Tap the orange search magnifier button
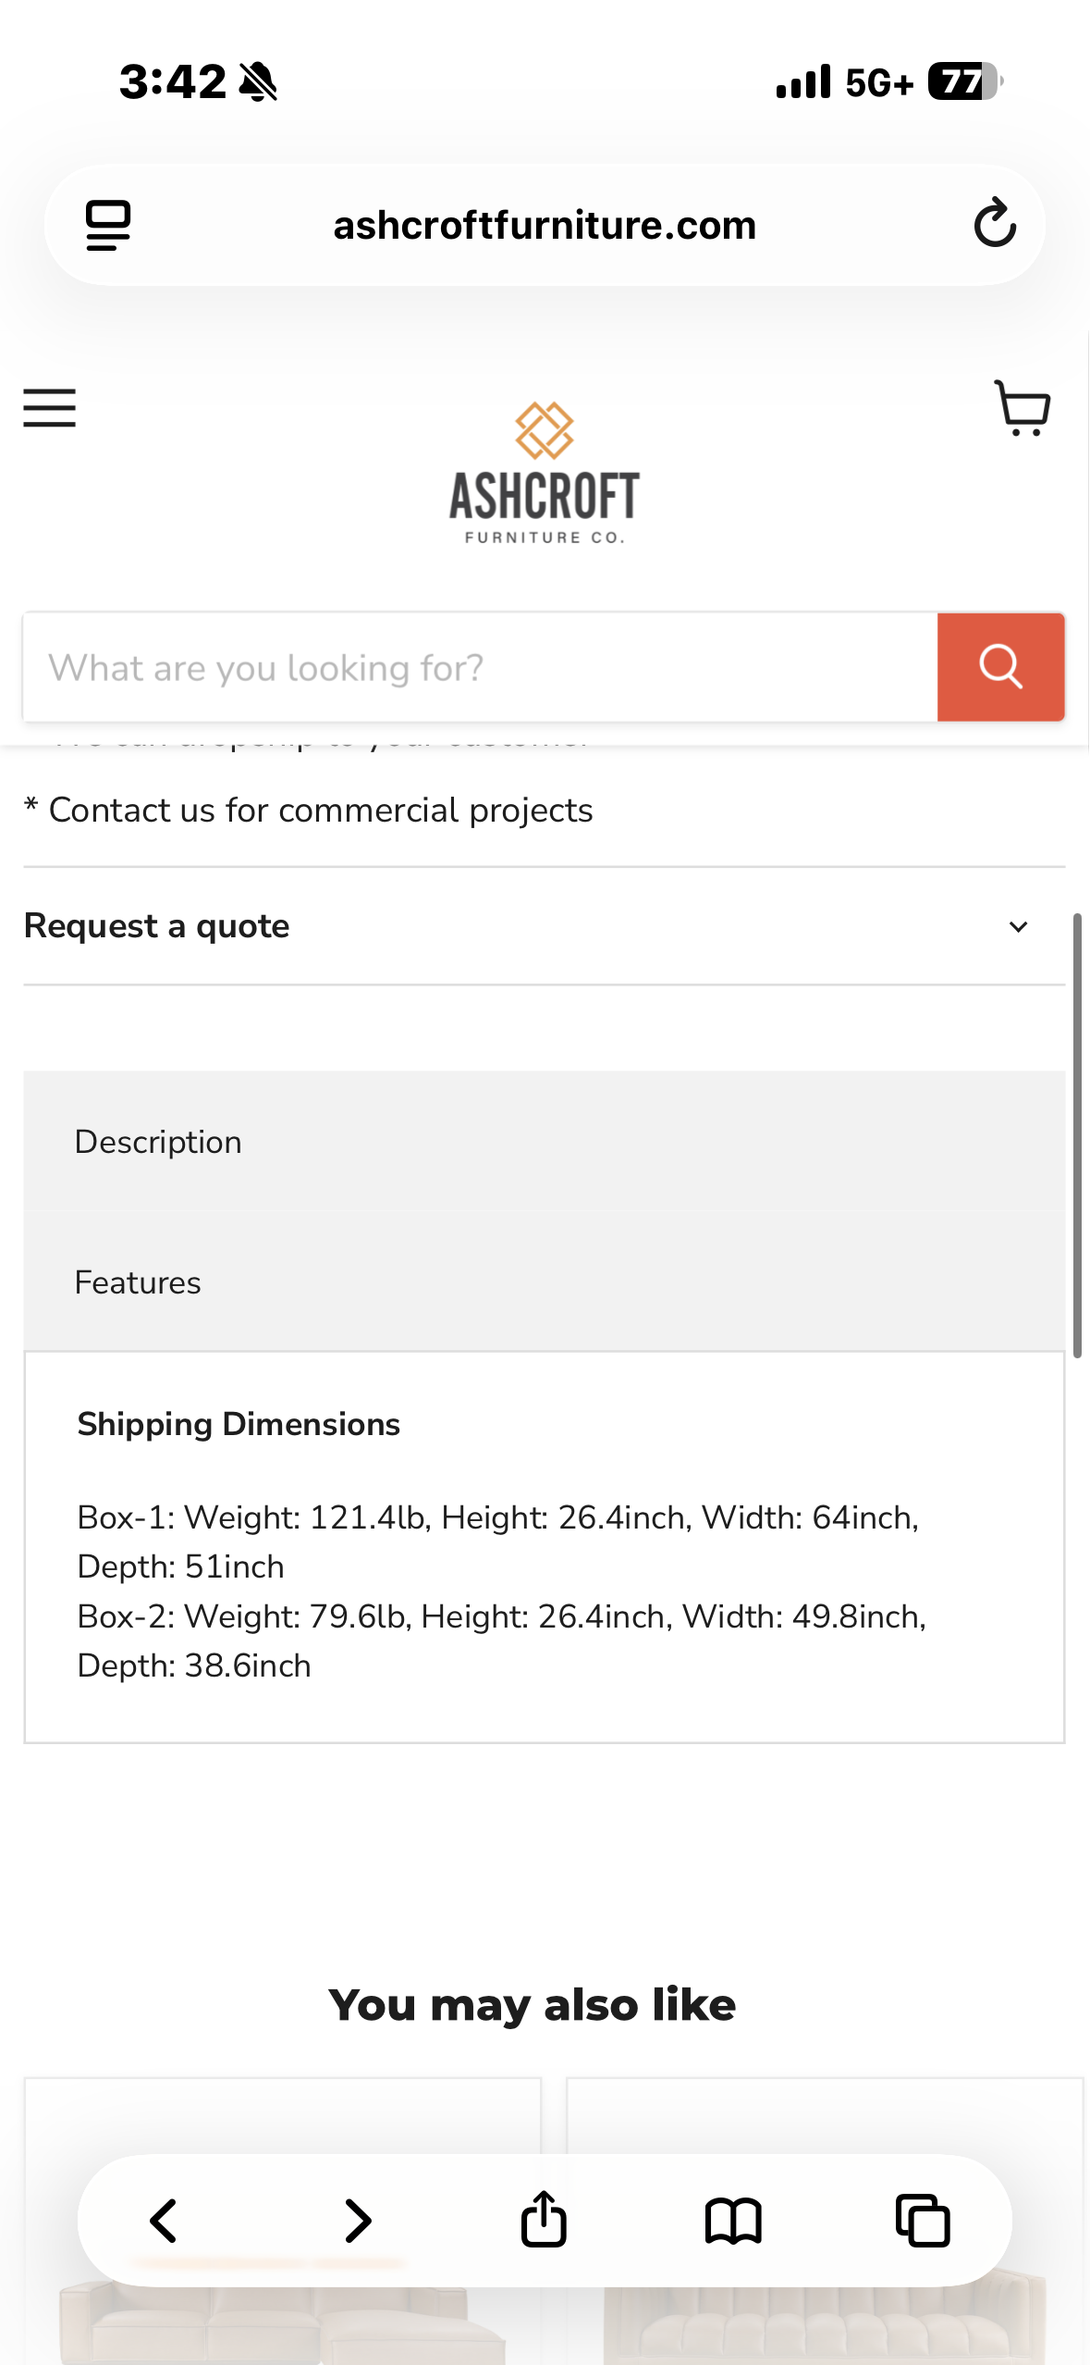Screen dimensions: 1090x2365 [x=1000, y=666]
